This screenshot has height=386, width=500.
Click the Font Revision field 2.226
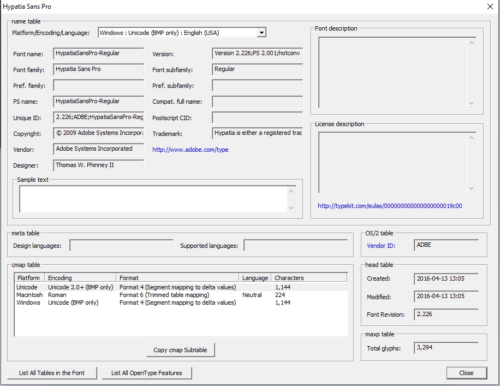[446, 314]
